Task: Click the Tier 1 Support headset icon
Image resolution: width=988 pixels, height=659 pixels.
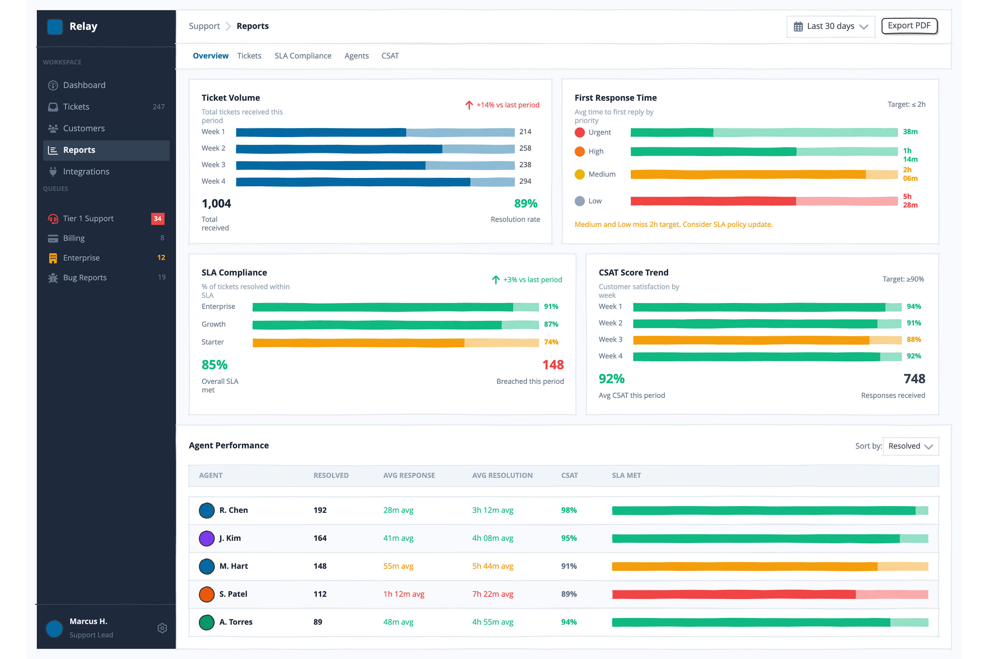Action: (53, 219)
